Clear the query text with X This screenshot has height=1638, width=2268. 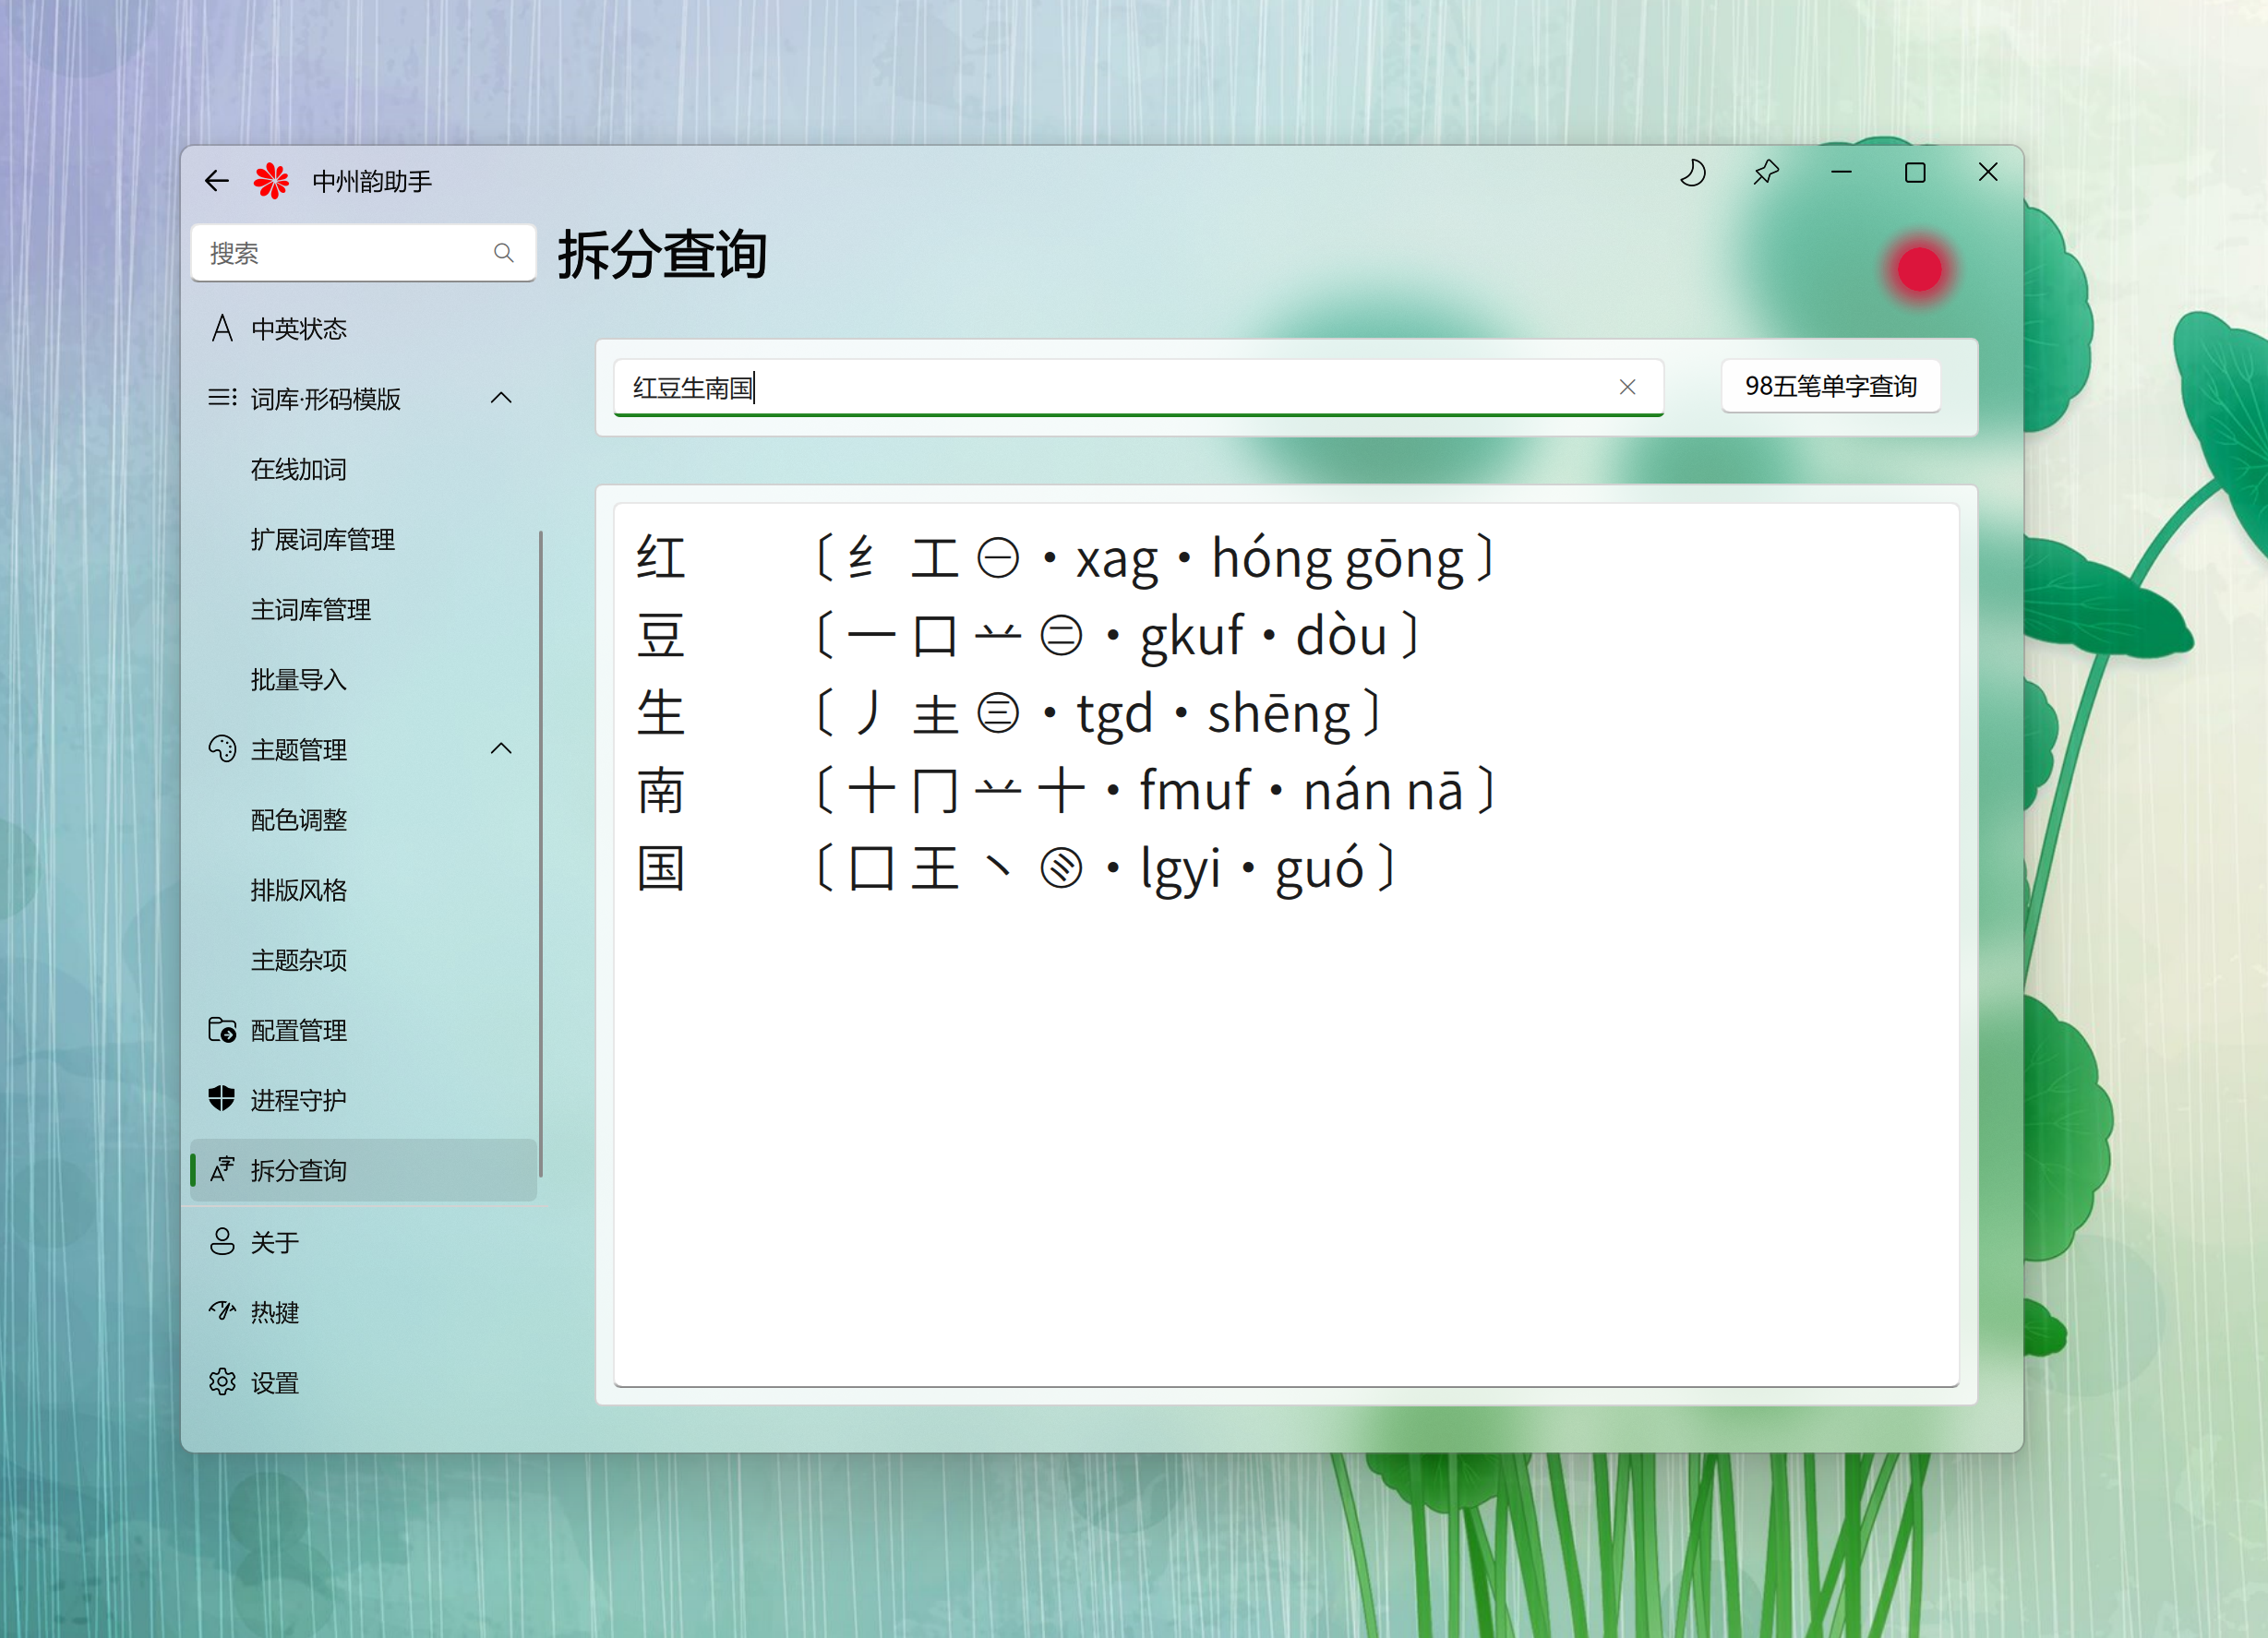[x=1627, y=387]
